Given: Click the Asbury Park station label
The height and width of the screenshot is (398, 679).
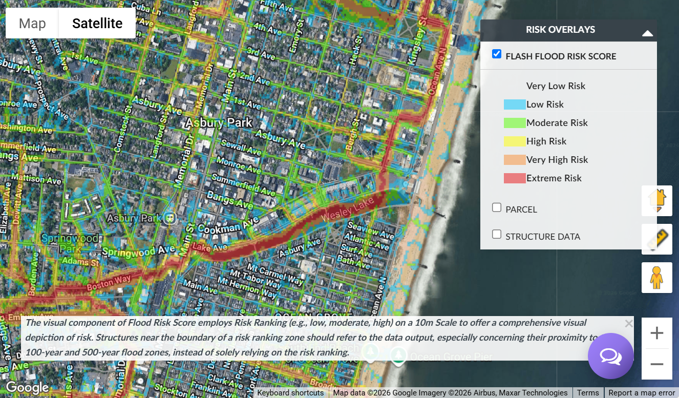Looking at the screenshot, I should [134, 219].
